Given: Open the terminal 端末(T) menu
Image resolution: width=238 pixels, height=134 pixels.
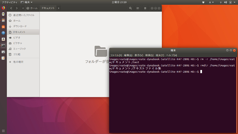Looking at the screenshot, I should pos(160,55).
